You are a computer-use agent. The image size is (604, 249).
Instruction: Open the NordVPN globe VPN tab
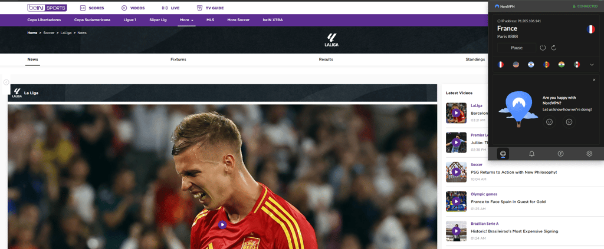click(x=503, y=154)
